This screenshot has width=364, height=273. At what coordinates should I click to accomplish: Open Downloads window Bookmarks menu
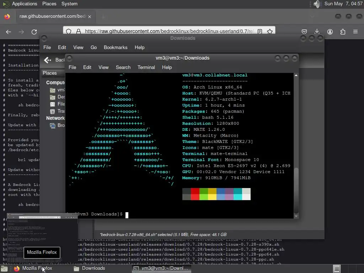[116, 47]
